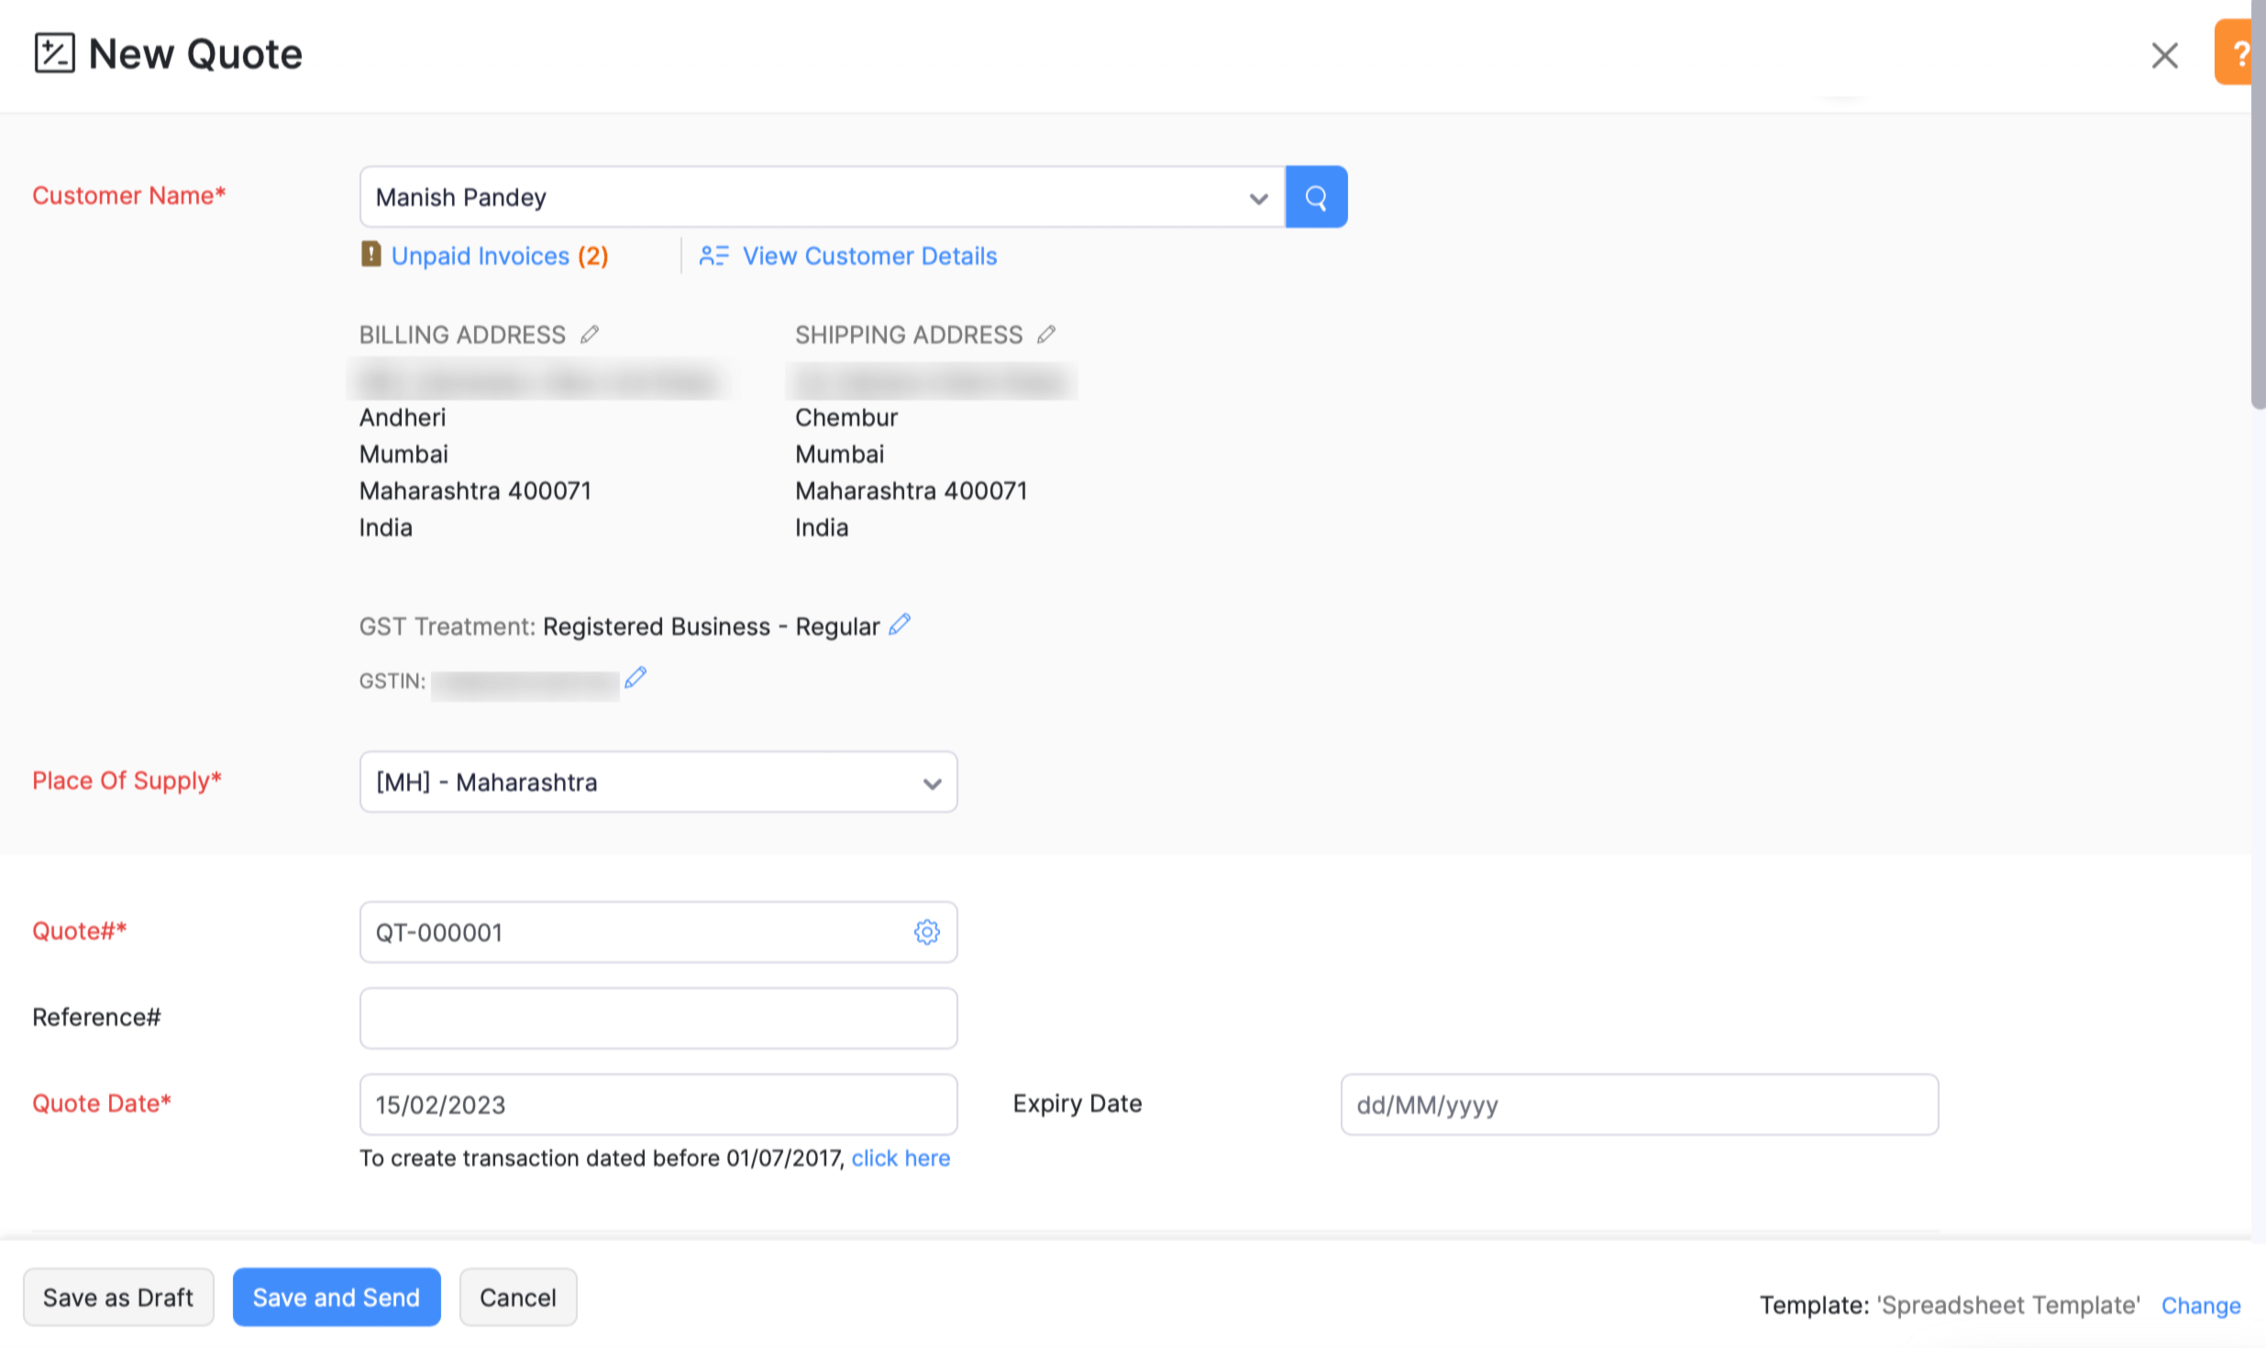
Task: Focus the Reference# input field
Action: point(658,1018)
